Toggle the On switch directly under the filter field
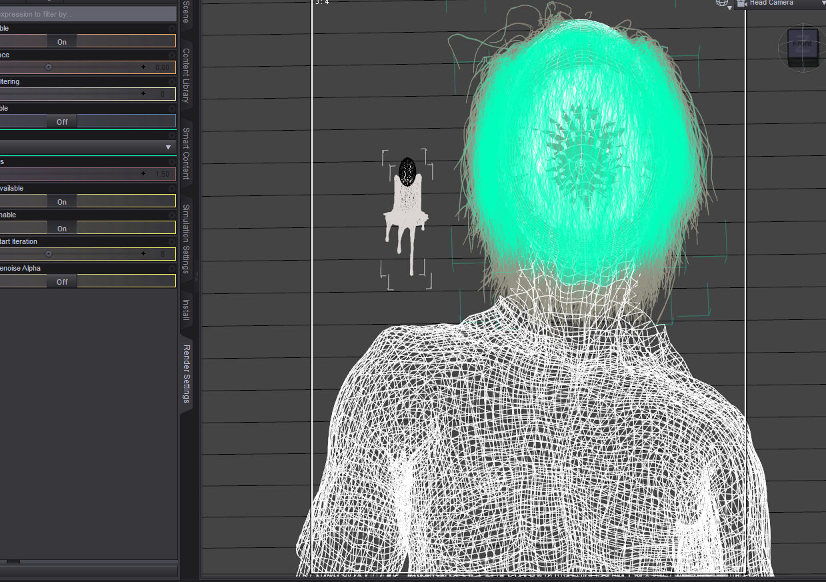 [62, 42]
